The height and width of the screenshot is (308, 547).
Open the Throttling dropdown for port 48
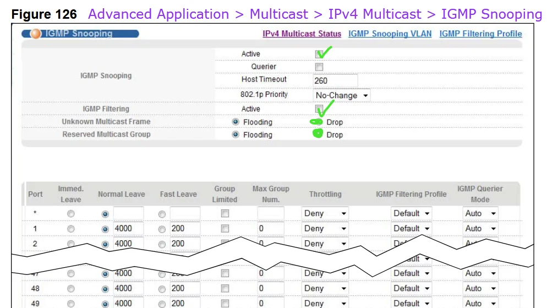[x=325, y=289]
